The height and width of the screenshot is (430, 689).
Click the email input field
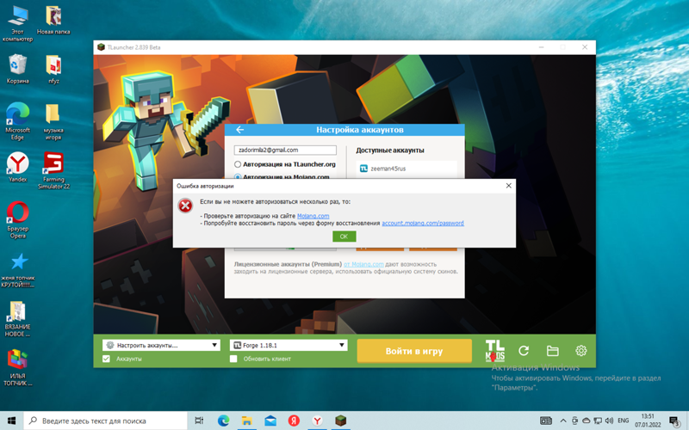click(x=285, y=150)
